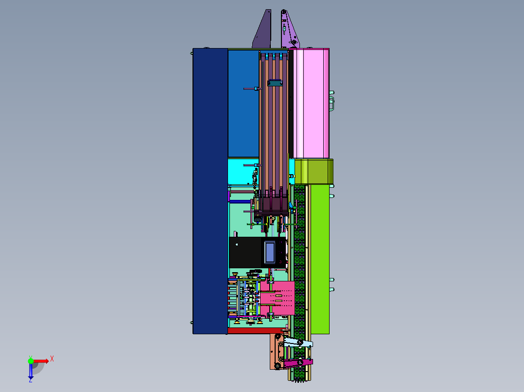Image resolution: width=524 pixels, height=392 pixels.
Task: Select the olive green block below pink cover
Action: [x=314, y=171]
